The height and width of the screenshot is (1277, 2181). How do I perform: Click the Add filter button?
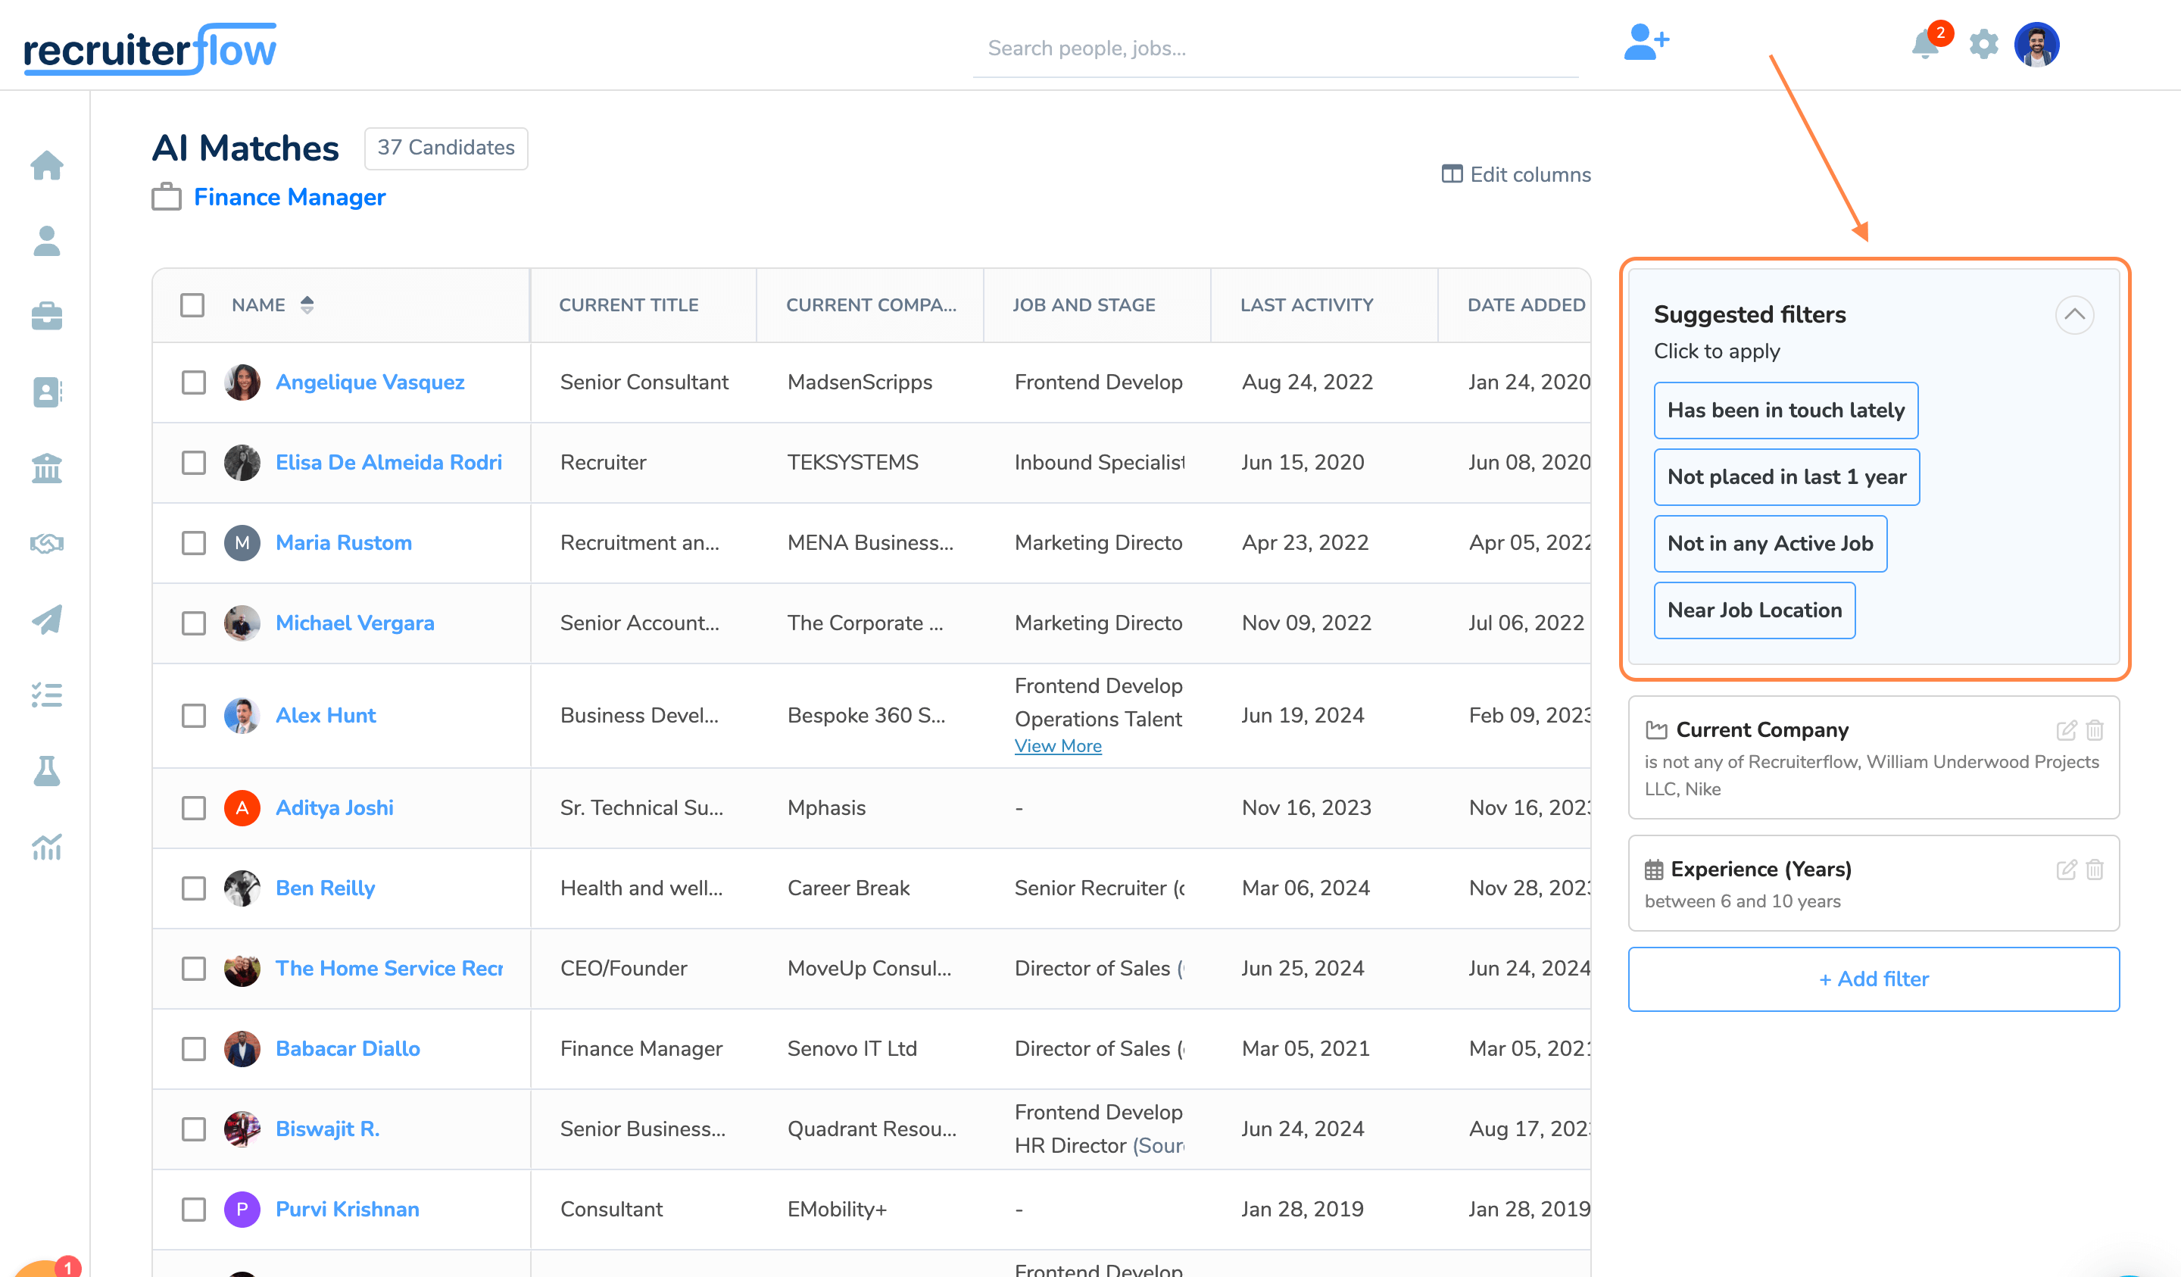[x=1873, y=979]
